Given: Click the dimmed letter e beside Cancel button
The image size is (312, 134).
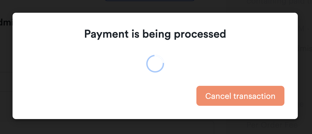Looking at the screenshot, I should tap(301, 104).
